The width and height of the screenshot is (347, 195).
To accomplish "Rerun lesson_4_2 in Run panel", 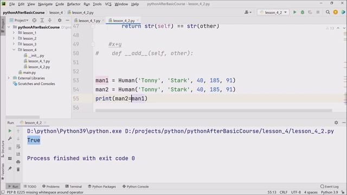I will coord(10,131).
